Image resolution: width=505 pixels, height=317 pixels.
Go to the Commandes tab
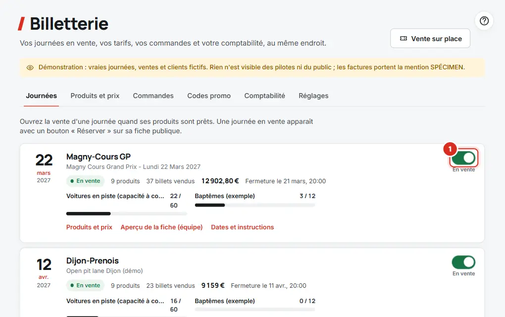point(153,96)
